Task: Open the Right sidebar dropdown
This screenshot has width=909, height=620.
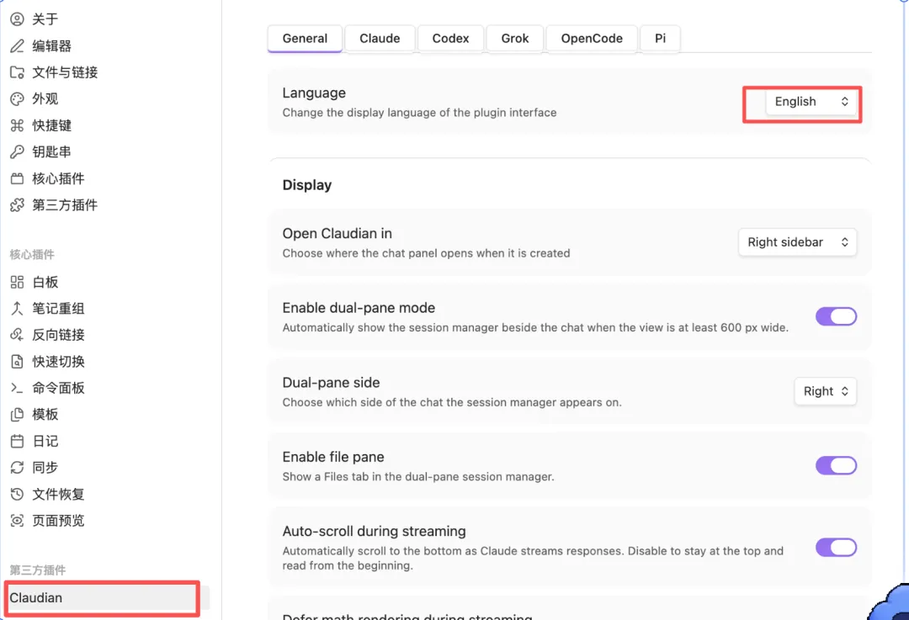Action: point(797,242)
